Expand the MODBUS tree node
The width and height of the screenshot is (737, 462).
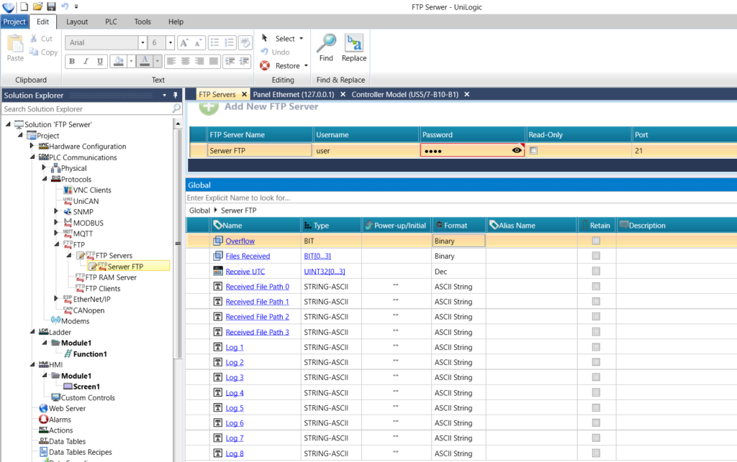pyautogui.click(x=56, y=222)
